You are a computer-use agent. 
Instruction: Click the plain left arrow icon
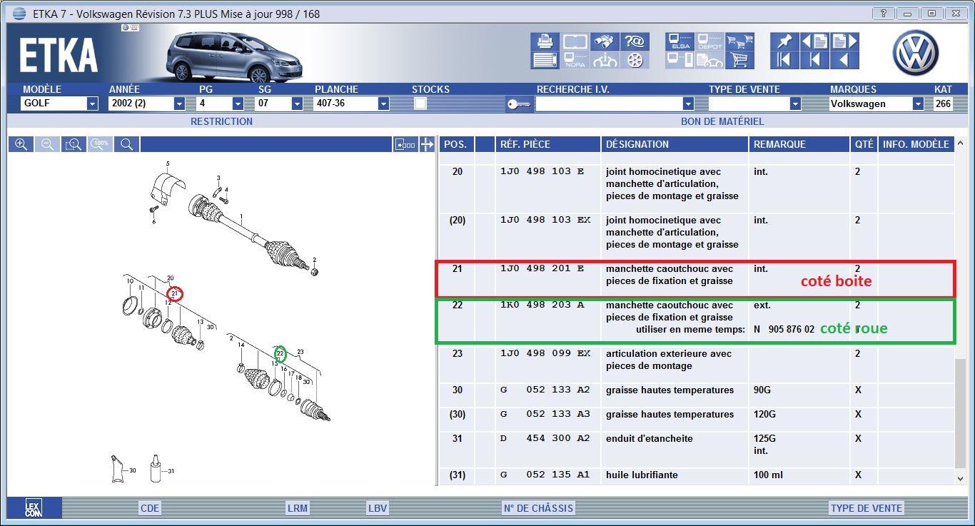point(844,60)
